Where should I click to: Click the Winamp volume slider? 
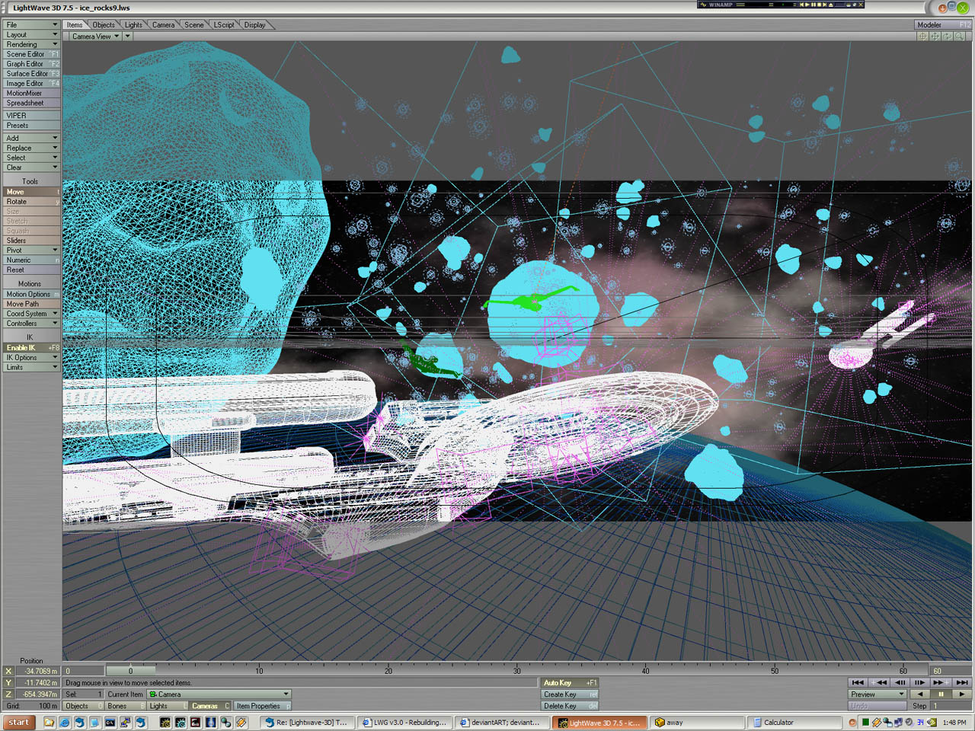[x=840, y=5]
